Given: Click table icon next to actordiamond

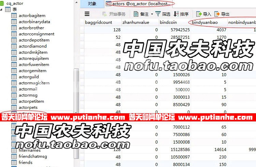Looking at the screenshot, I should [x=14, y=46].
